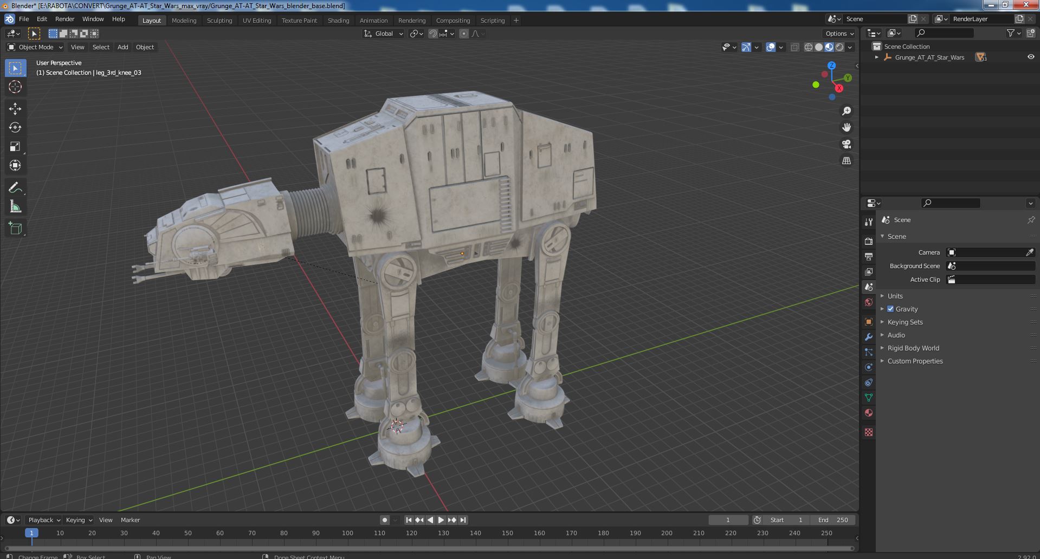Click the current frame number field
Viewport: 1040px width, 559px height.
click(x=728, y=520)
